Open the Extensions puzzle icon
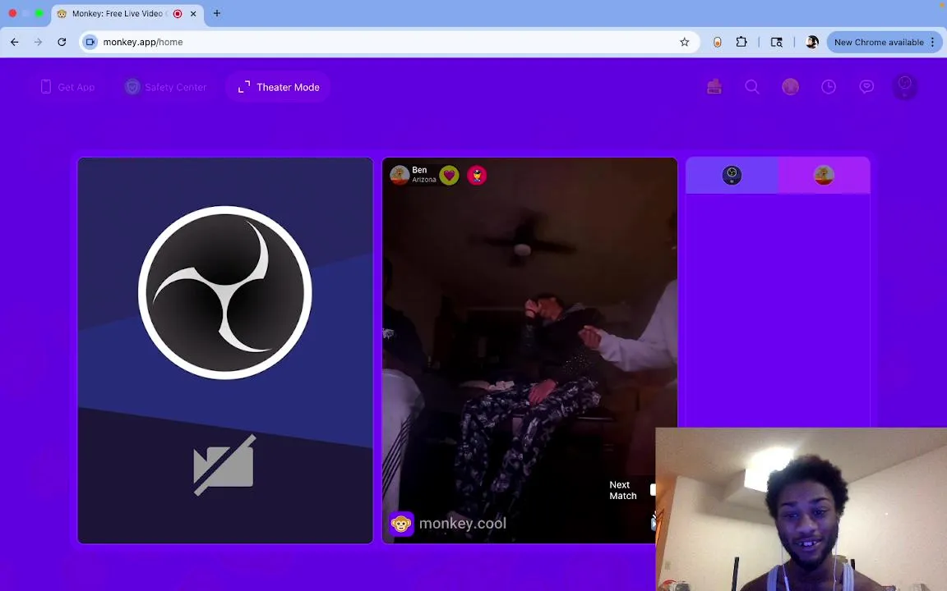The height and width of the screenshot is (591, 947). pyautogui.click(x=741, y=42)
